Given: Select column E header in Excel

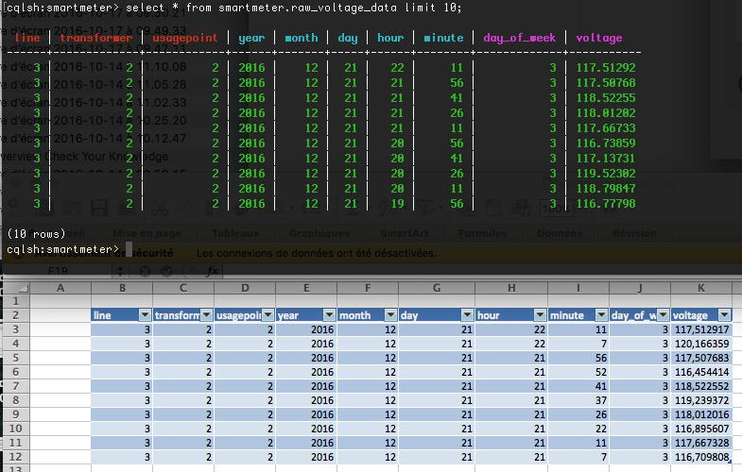Looking at the screenshot, I should (x=306, y=288).
